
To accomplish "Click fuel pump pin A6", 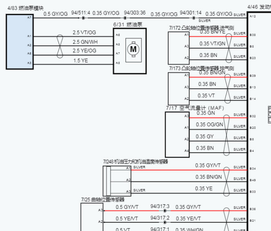I will pos(118,35).
